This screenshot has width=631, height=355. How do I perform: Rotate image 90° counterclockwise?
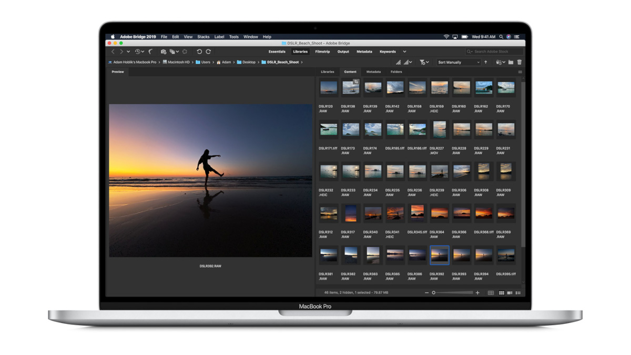pyautogui.click(x=199, y=52)
